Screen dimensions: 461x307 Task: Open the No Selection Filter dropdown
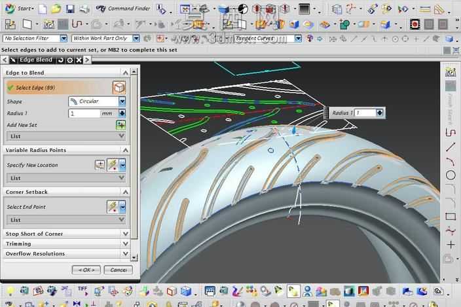click(64, 39)
